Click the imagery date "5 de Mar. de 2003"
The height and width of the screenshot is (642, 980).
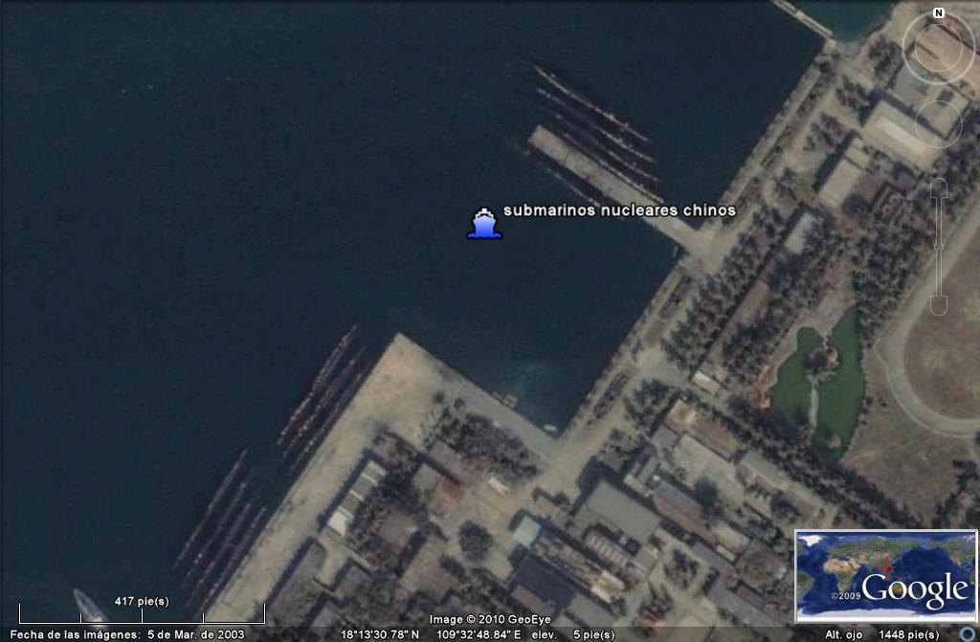tap(195, 634)
